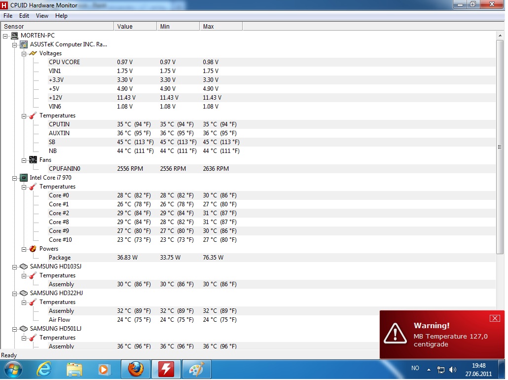508x380 pixels.
Task: Click the Max column header
Action: coord(221,27)
